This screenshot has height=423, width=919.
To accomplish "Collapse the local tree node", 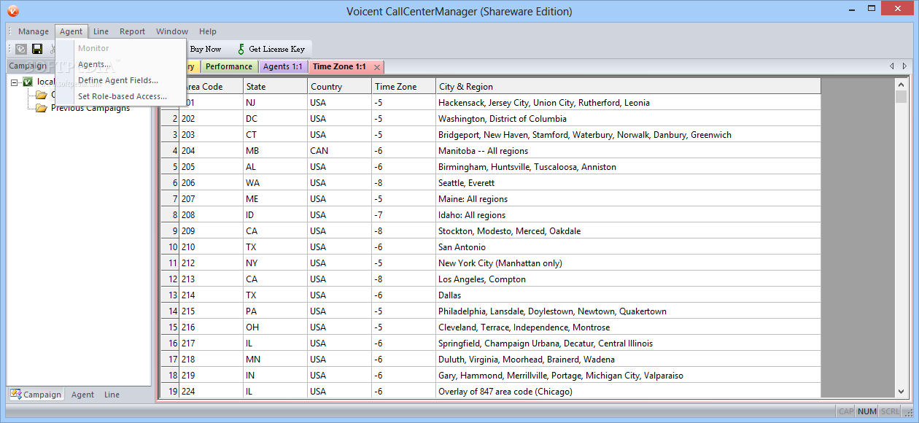I will pyautogui.click(x=15, y=82).
